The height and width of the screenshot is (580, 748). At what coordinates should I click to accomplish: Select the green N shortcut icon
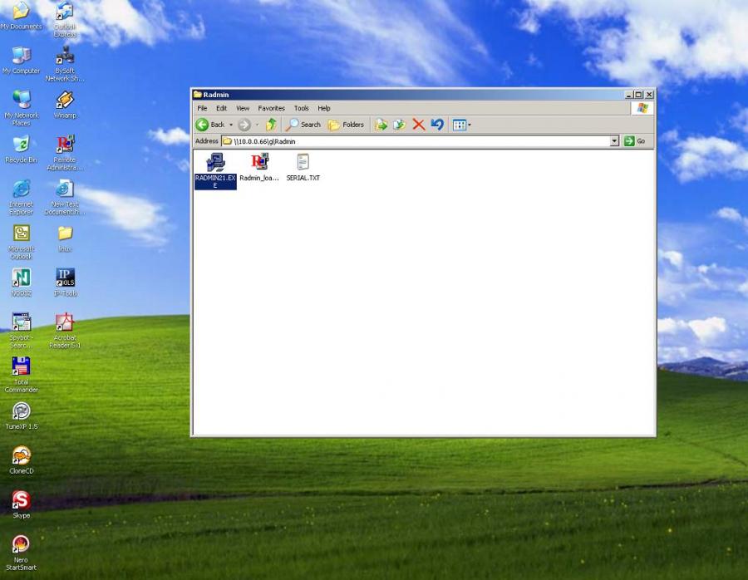point(22,283)
